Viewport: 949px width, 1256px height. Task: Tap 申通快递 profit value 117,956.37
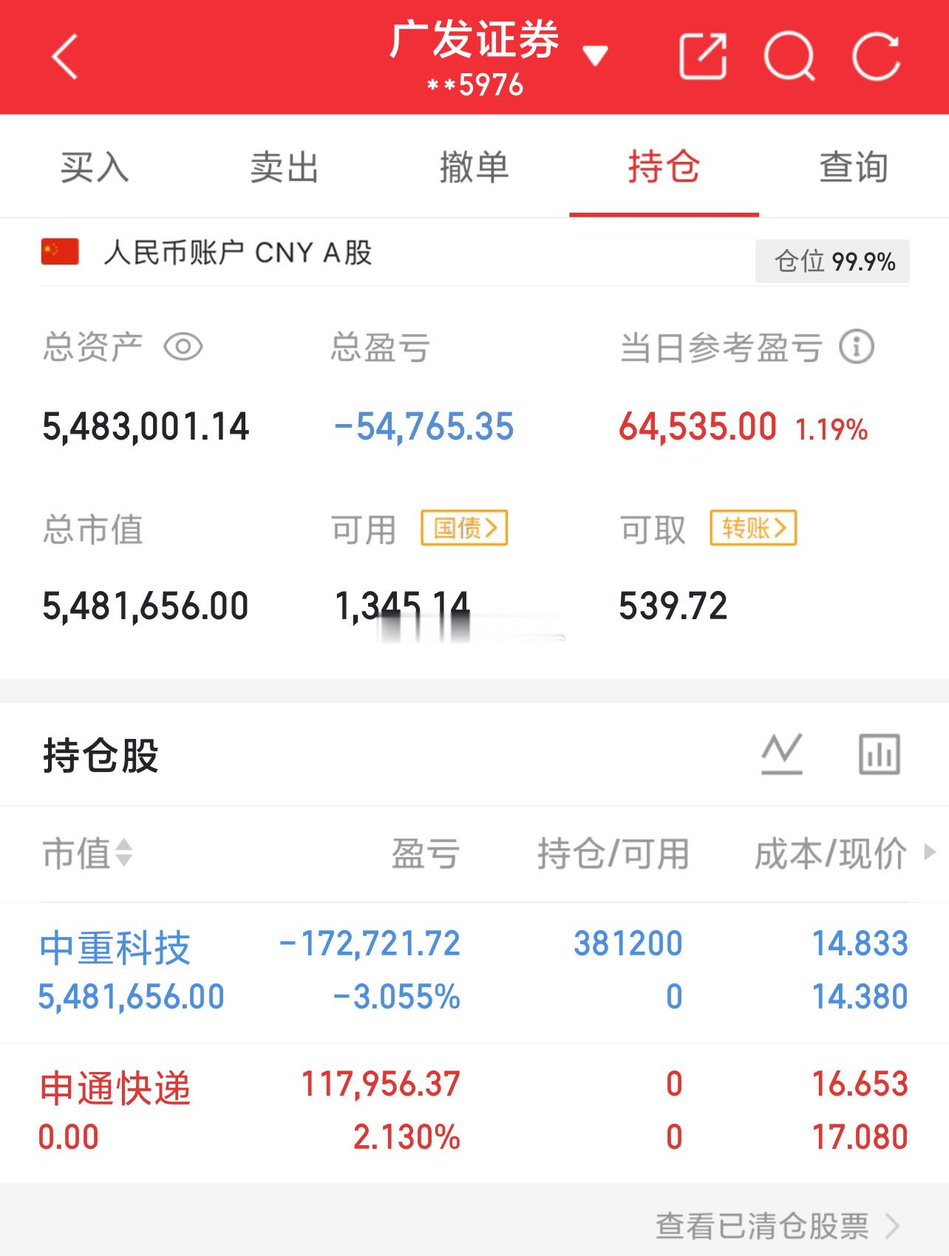point(381,1084)
